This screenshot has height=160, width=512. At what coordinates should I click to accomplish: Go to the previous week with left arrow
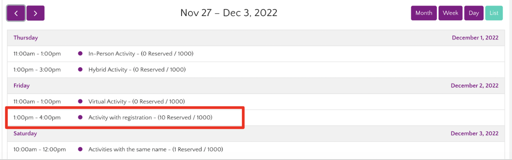coord(16,13)
